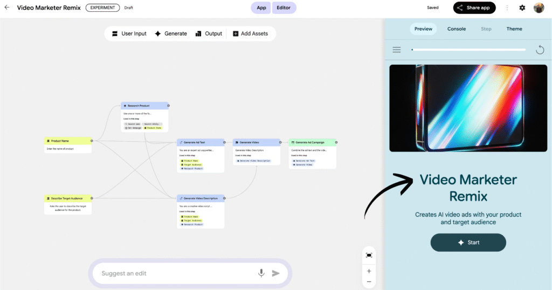Click the Share app button

pos(474,8)
